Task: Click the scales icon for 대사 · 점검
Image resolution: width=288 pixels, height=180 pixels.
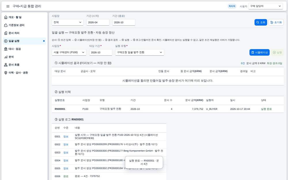Action: 6,49
